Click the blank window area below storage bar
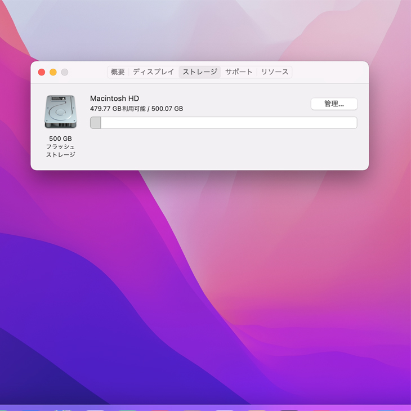This screenshot has width=411, height=411. pos(225,149)
